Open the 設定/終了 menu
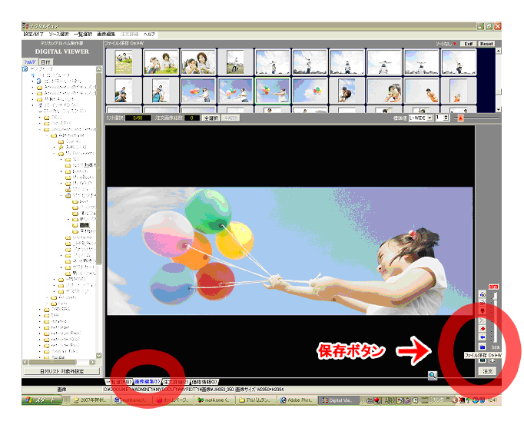Screen dimensions: 524x428 pyautogui.click(x=33, y=34)
